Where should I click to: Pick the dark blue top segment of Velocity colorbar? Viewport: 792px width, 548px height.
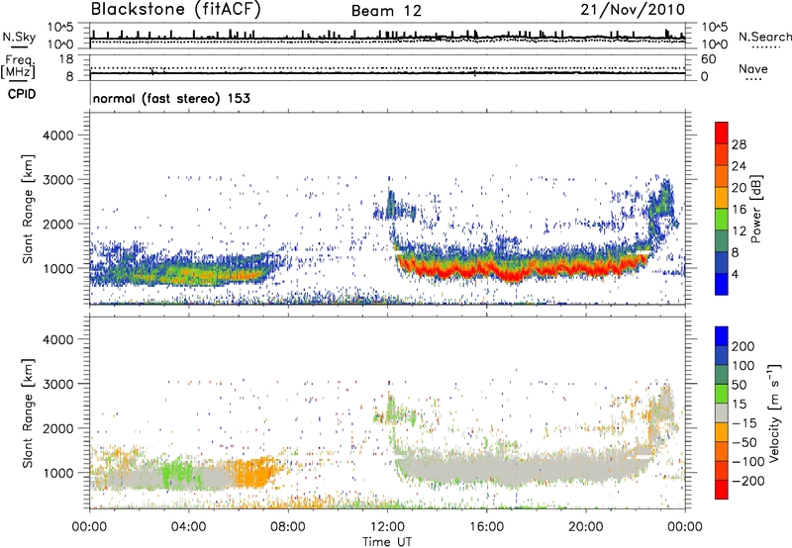pyautogui.click(x=722, y=336)
